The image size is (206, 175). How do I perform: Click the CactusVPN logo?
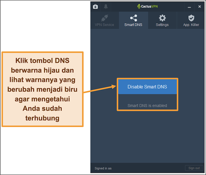click(147, 6)
